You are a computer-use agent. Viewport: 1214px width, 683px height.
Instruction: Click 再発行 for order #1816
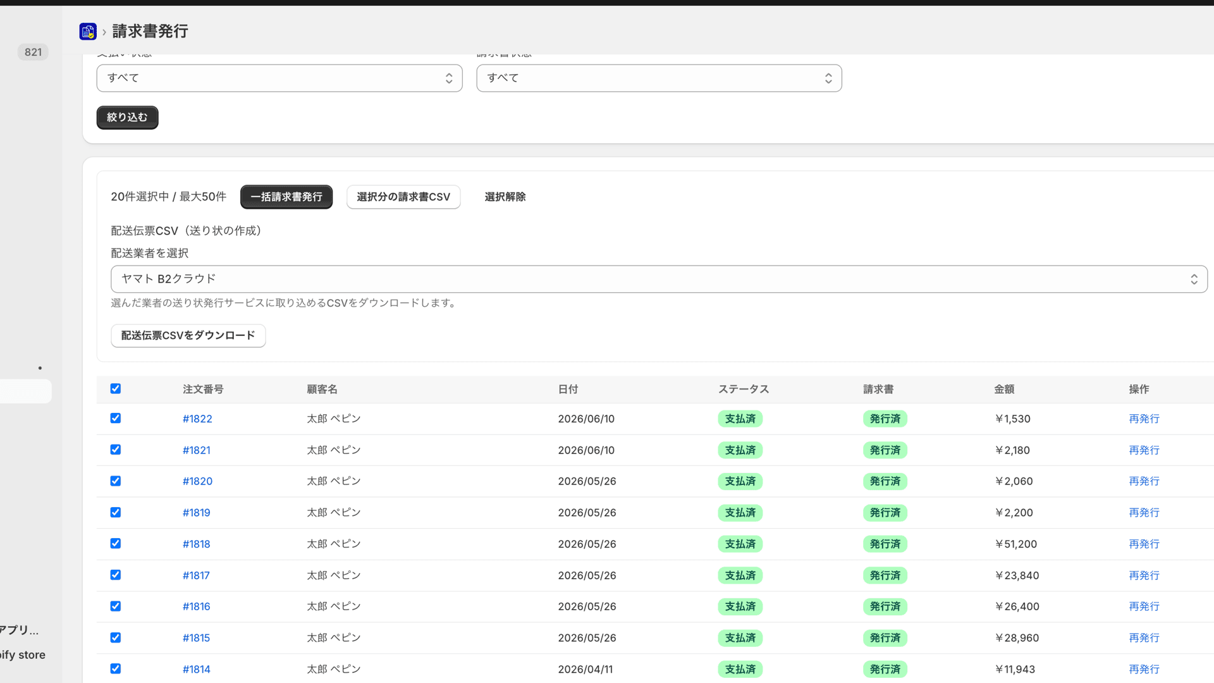pos(1144,606)
